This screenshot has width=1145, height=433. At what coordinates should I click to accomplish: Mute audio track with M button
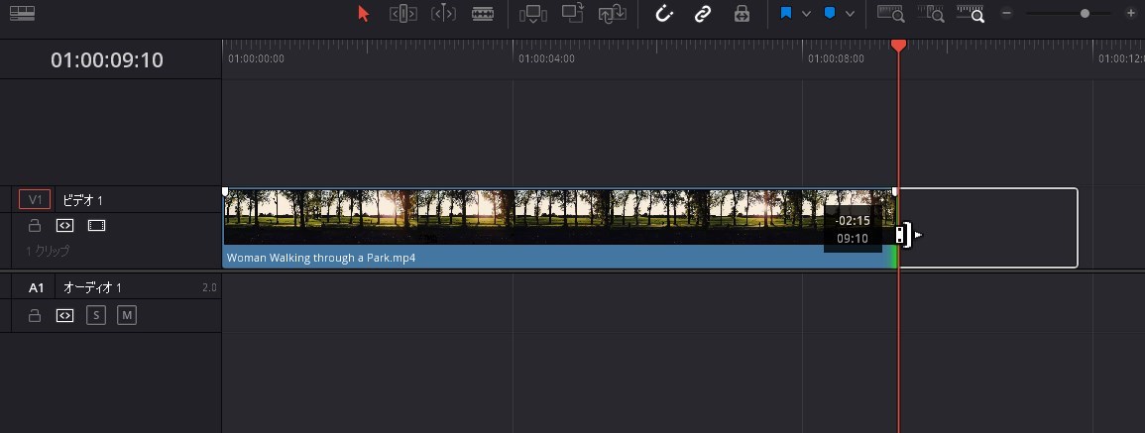pos(127,315)
